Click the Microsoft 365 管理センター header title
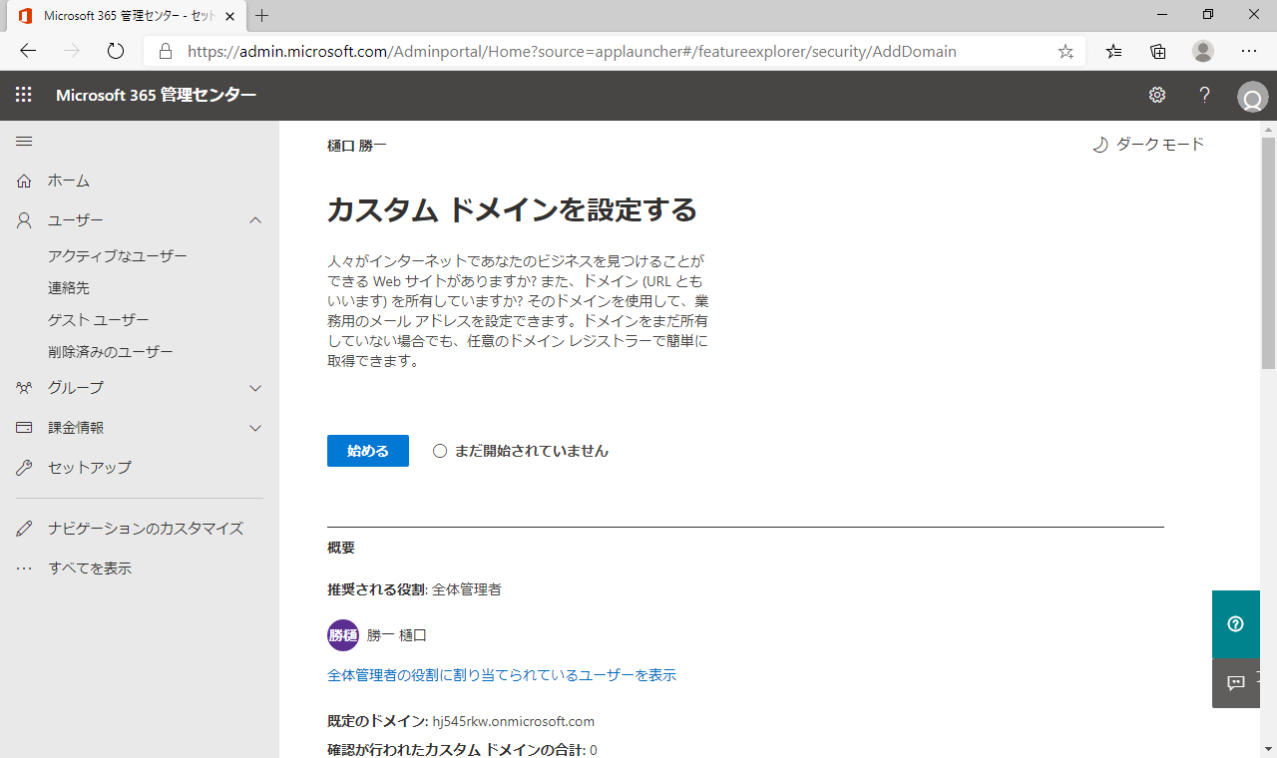 click(x=157, y=95)
